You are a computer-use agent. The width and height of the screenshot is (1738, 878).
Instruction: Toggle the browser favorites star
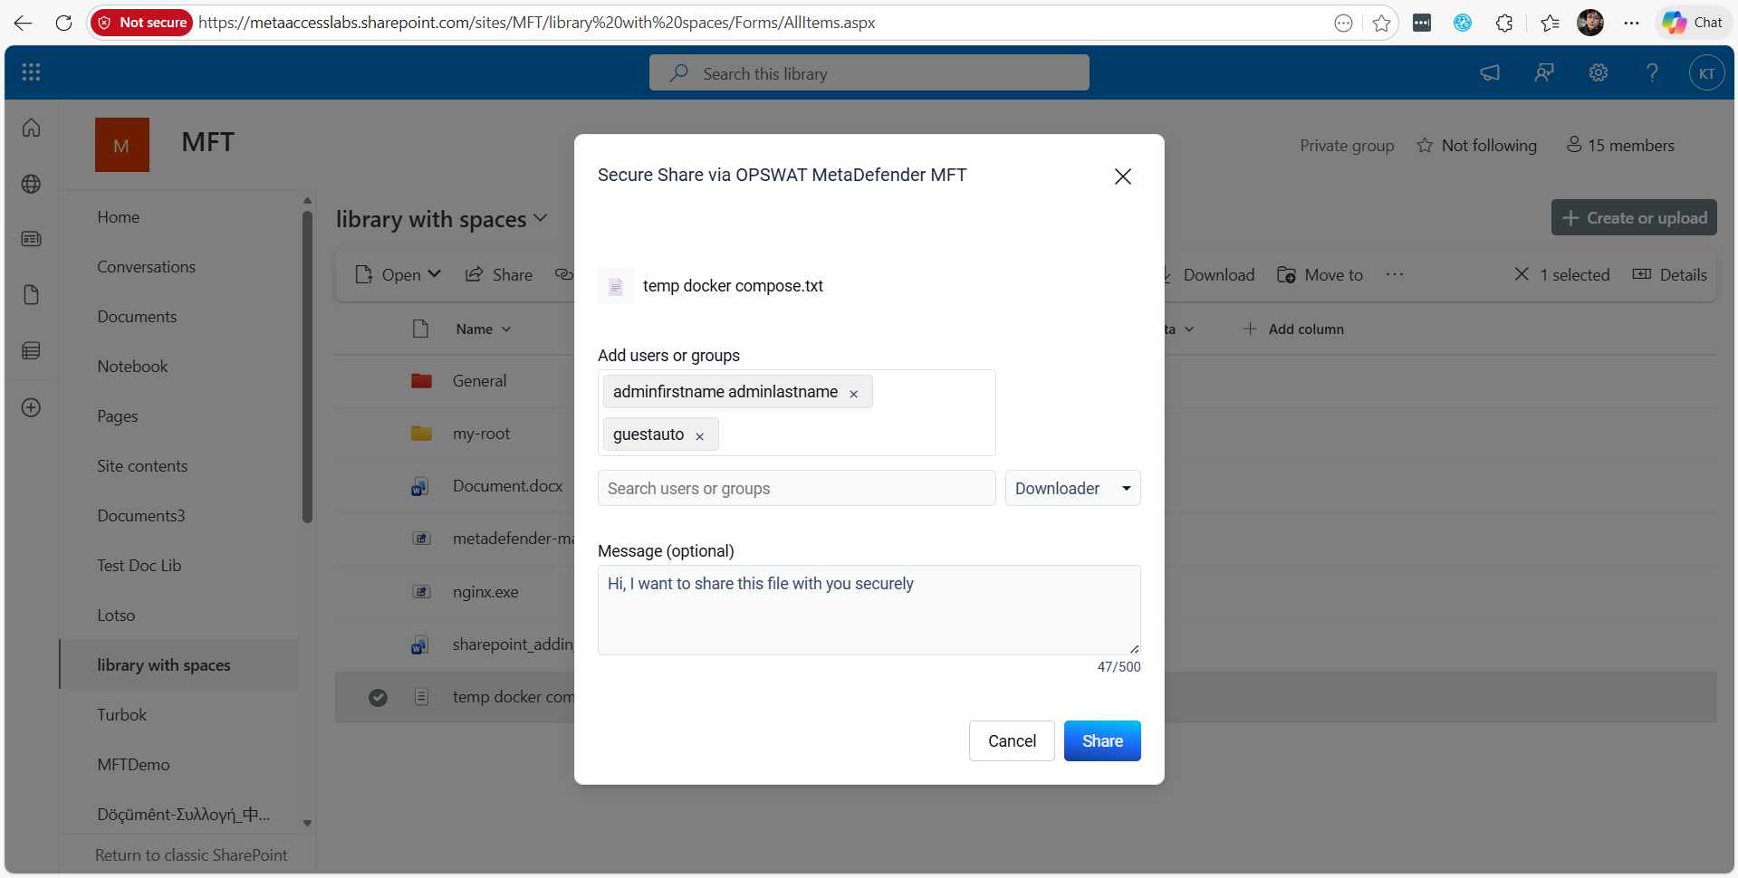[1380, 23]
